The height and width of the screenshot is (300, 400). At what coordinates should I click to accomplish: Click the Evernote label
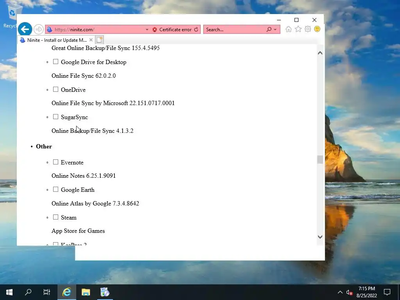[x=72, y=162]
